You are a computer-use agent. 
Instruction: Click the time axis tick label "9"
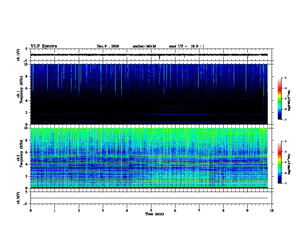247,211
